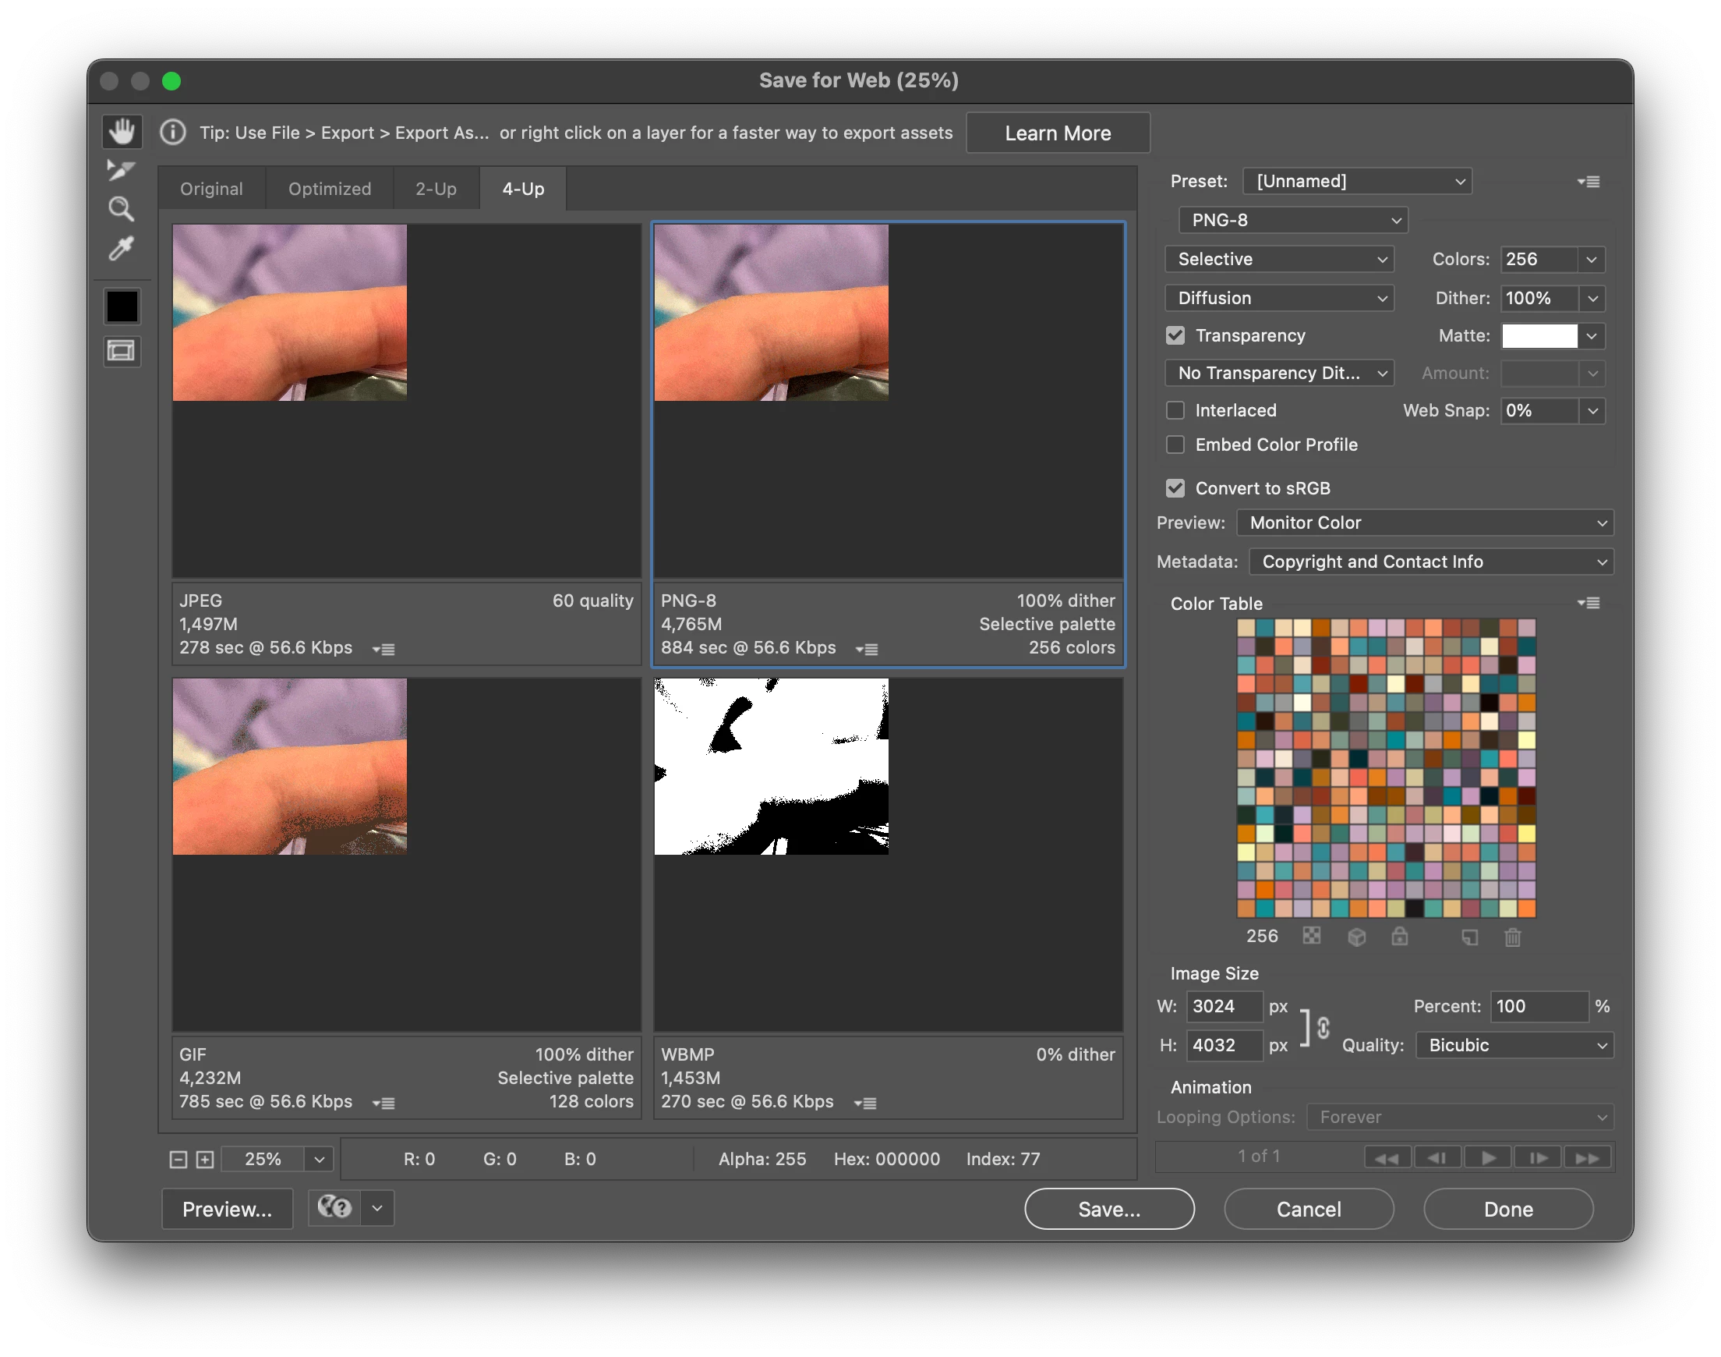Open the Color Table panel menu
This screenshot has width=1721, height=1357.
(1588, 603)
